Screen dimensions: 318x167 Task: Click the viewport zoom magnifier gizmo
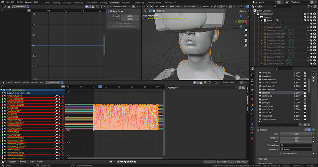tap(246, 30)
